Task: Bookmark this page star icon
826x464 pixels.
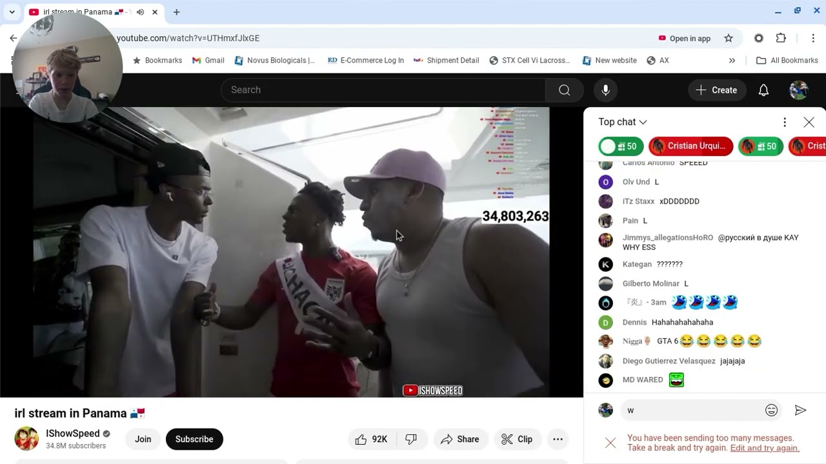Action: coord(729,38)
